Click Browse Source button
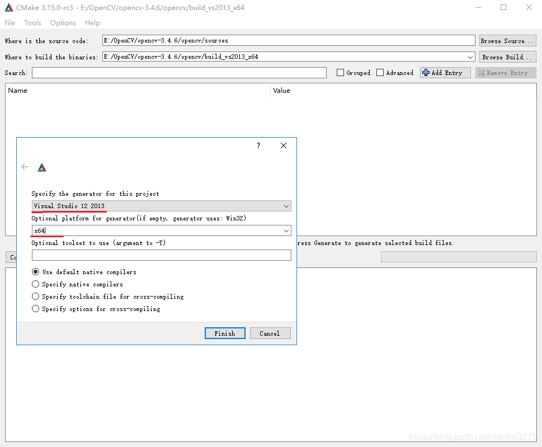542x447 pixels. [507, 41]
